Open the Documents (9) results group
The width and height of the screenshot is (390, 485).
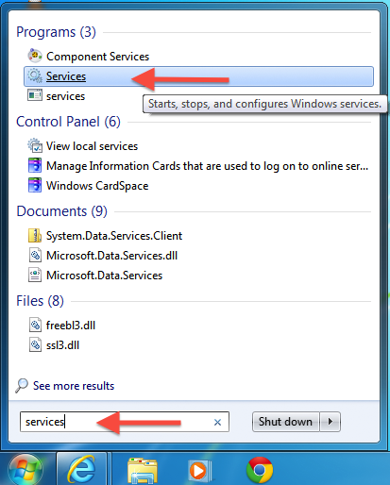[x=61, y=211]
